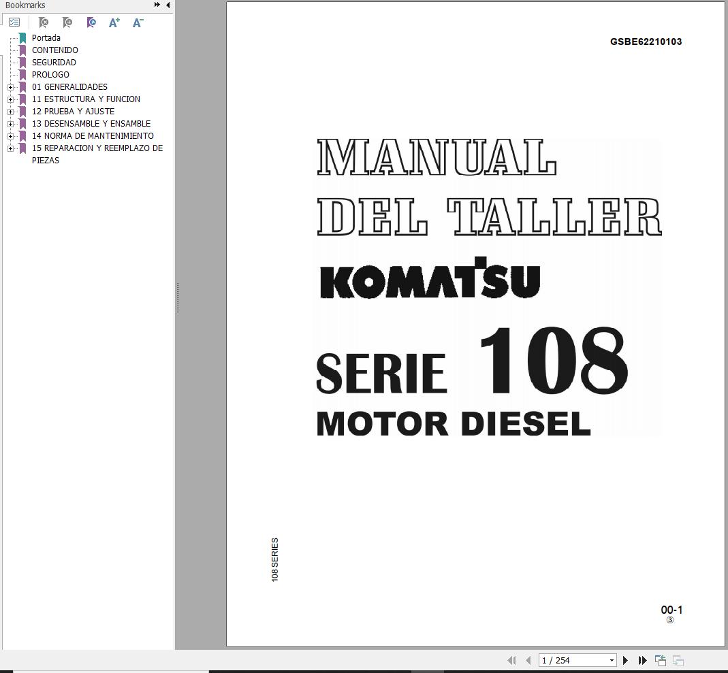Expand the 01 GENERALIDADES bookmark

[10, 87]
